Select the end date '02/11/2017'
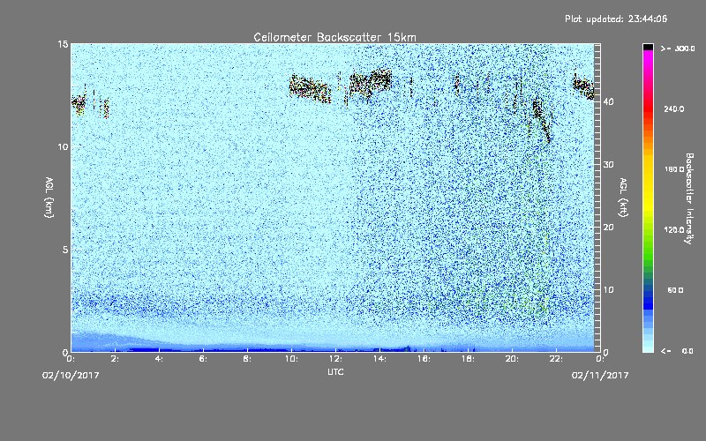Screen dimensions: 706x441 point(600,376)
